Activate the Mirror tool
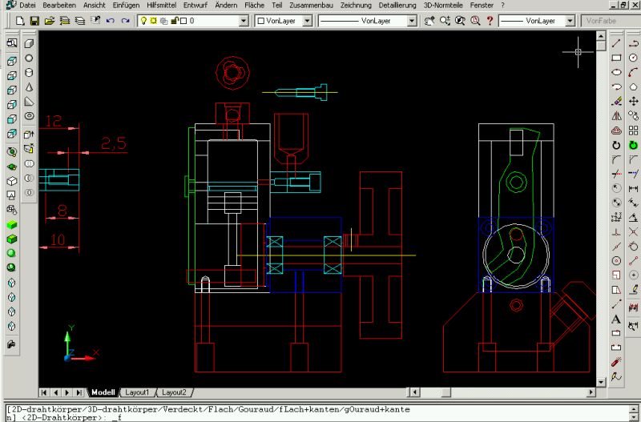Image resolution: width=641 pixels, height=422 pixels. (616, 116)
